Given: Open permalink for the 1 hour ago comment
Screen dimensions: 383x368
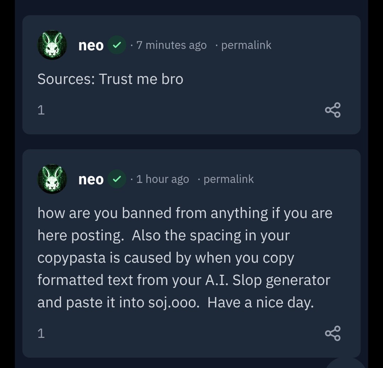Looking at the screenshot, I should click(229, 179).
